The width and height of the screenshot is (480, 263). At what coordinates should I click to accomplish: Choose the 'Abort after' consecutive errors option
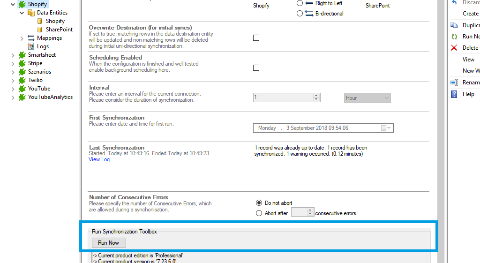pyautogui.click(x=259, y=213)
